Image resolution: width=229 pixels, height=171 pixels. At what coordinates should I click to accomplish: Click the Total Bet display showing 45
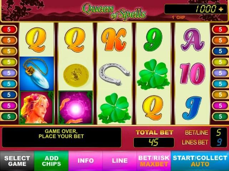tap(154, 142)
